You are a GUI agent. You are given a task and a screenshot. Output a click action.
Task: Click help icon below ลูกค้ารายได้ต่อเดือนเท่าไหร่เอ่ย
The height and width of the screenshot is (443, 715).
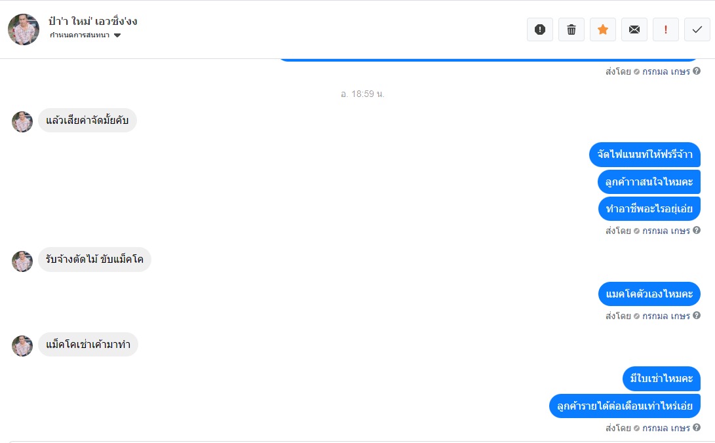pos(697,428)
